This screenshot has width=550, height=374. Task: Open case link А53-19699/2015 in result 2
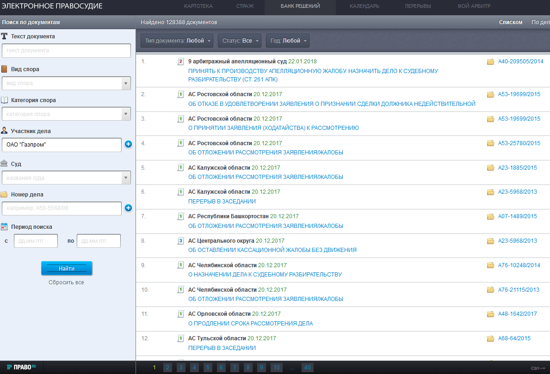519,94
